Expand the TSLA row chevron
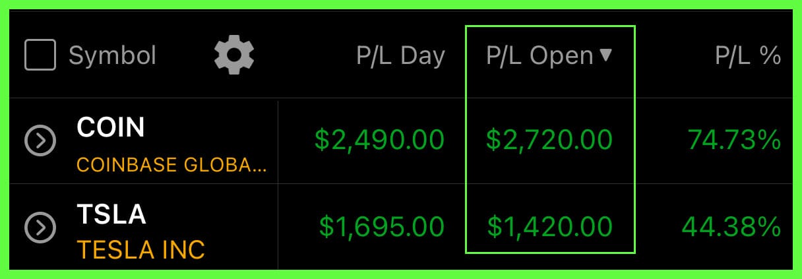This screenshot has width=802, height=279. tap(40, 228)
